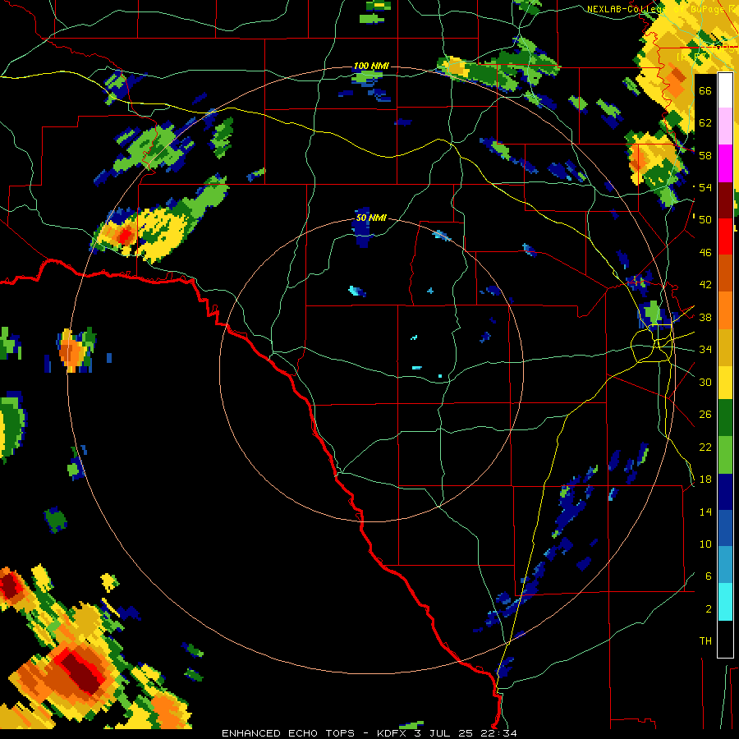Click the "66" value on the color scale
This screenshot has height=739, width=739.
pyautogui.click(x=705, y=90)
